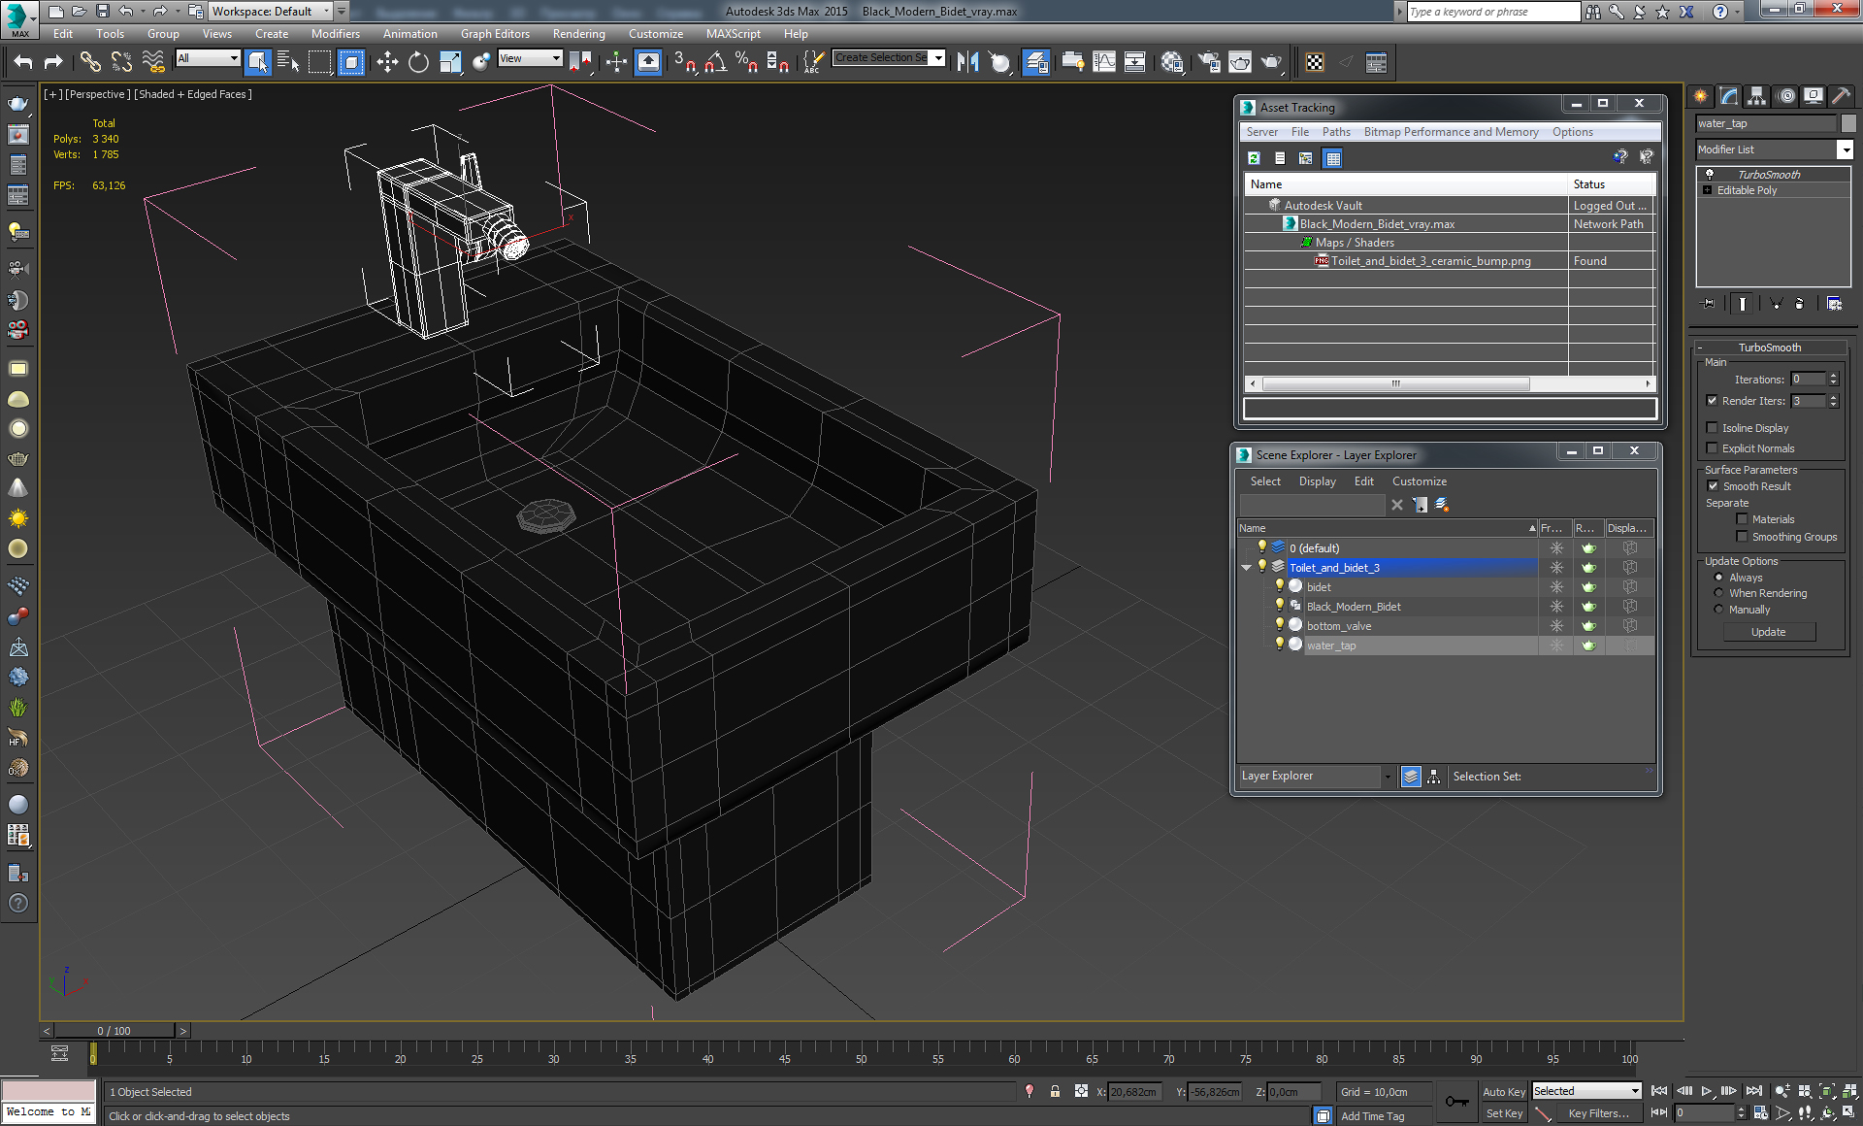Open the Render Setup teapot icon
Image resolution: width=1863 pixels, height=1126 pixels.
click(1209, 62)
